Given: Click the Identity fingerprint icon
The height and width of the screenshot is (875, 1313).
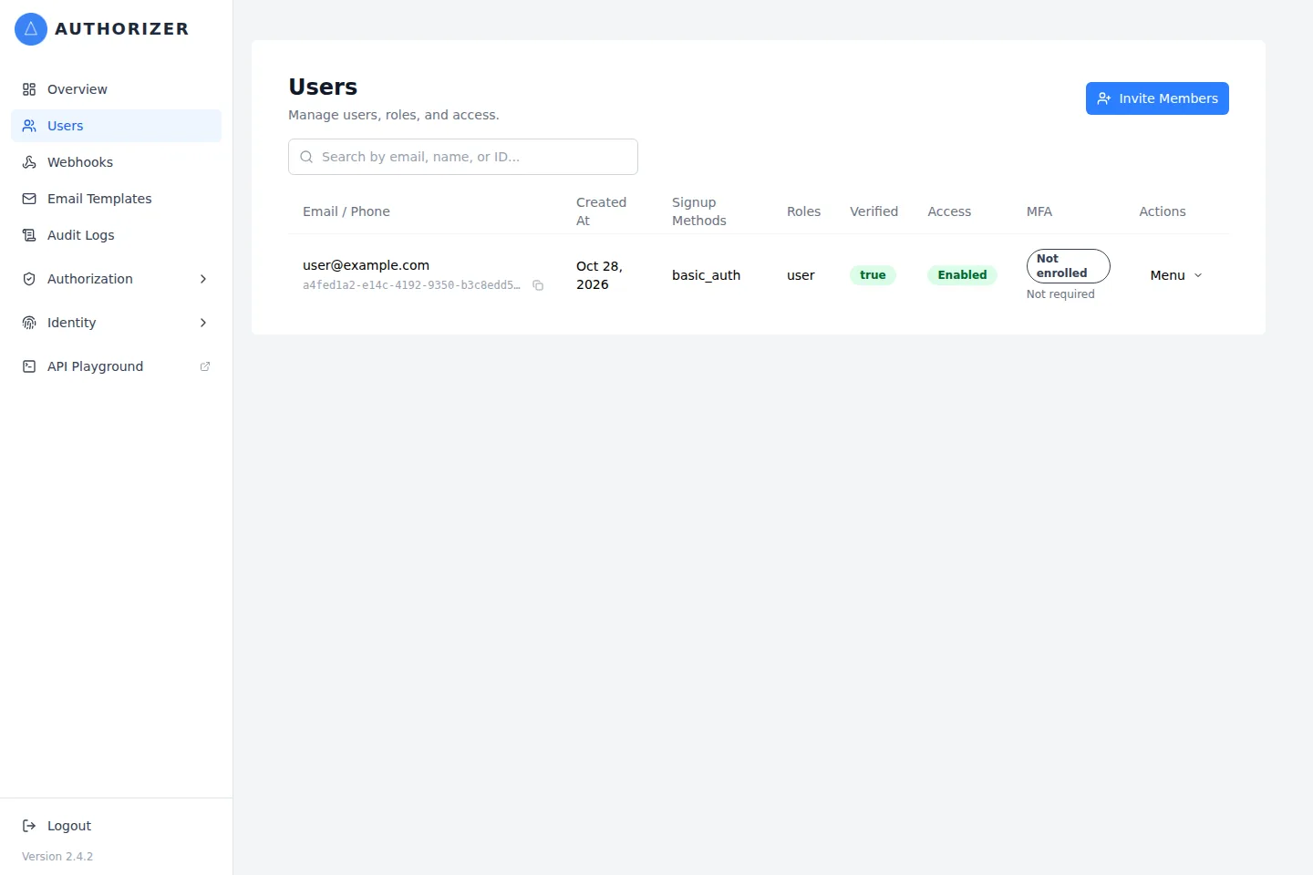Looking at the screenshot, I should tap(29, 323).
